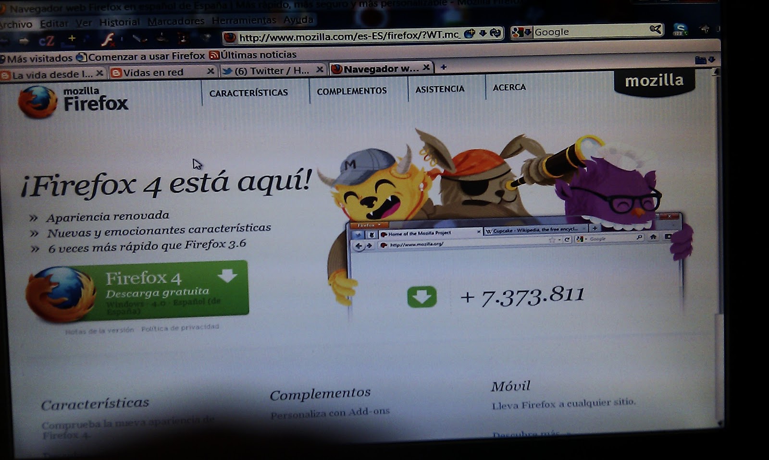Open the Últimas noticias RSS bookmark

(253, 55)
